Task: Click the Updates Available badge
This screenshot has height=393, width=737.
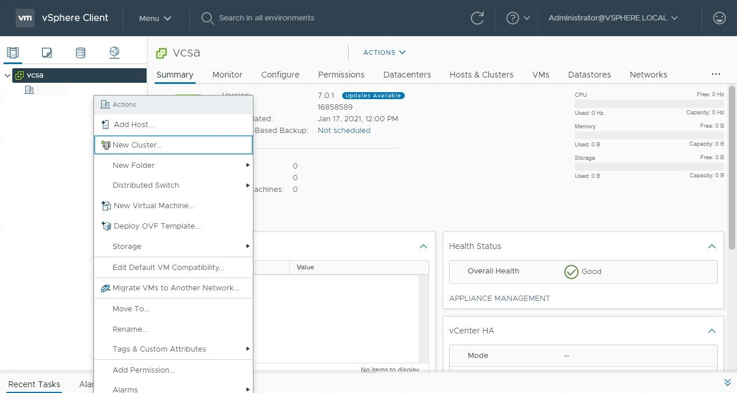Action: pos(373,96)
